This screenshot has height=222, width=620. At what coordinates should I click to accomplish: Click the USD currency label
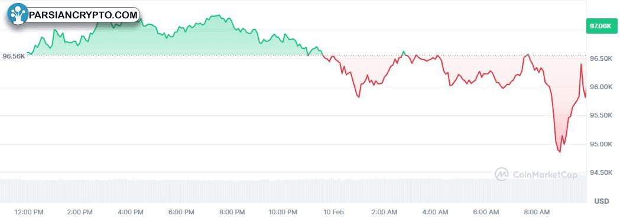pos(601,201)
